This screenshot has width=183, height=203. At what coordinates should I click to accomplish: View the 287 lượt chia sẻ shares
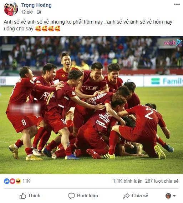coord(162,181)
